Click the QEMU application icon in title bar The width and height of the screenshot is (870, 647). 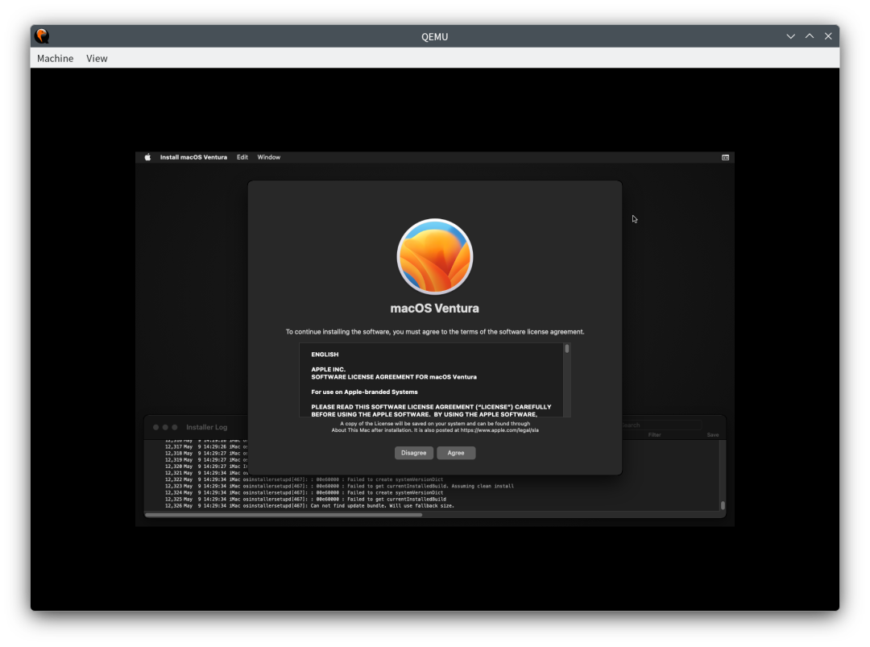tap(42, 36)
